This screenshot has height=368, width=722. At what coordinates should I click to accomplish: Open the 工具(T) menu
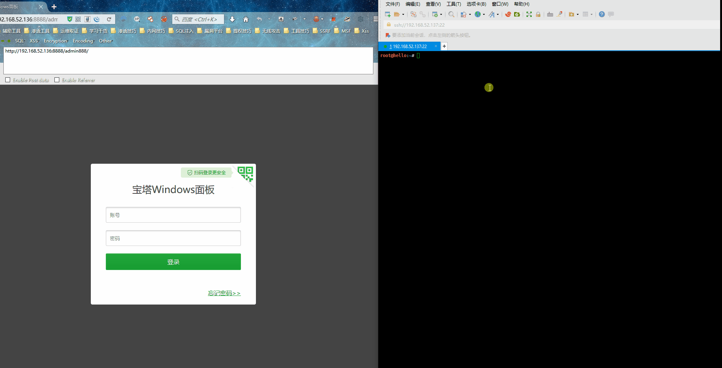(454, 4)
